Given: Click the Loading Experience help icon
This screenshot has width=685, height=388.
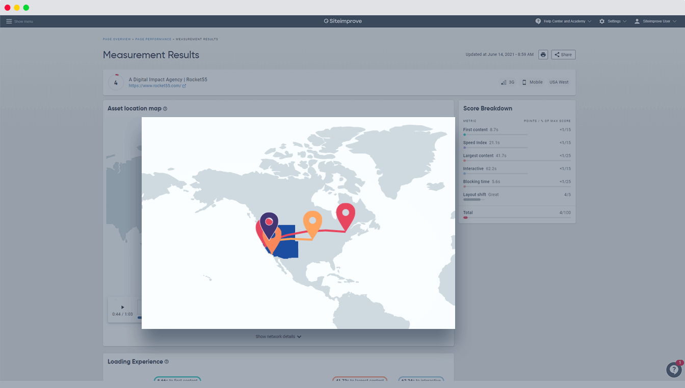Looking at the screenshot, I should tap(167, 362).
